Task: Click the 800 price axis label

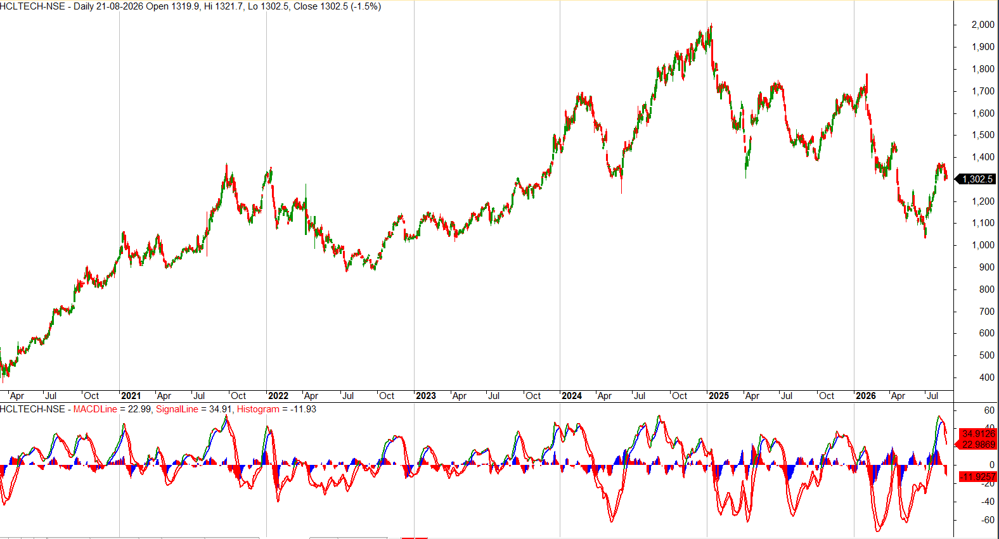Action: [x=987, y=289]
